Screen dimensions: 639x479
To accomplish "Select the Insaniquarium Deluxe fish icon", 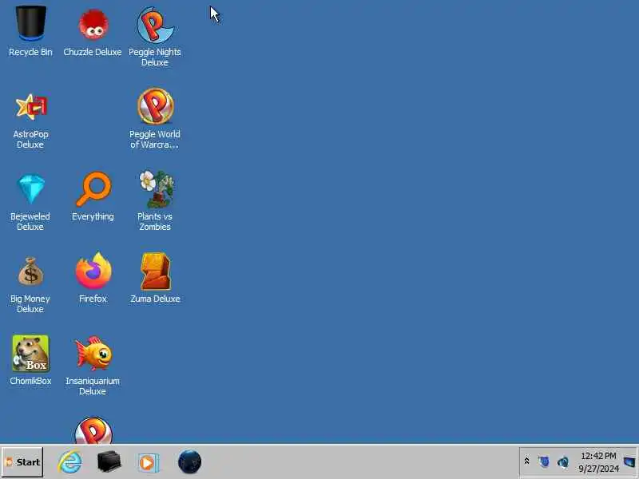I will point(93,353).
